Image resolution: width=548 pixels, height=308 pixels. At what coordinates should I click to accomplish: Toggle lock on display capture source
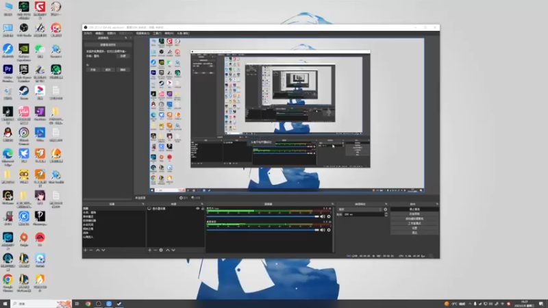tap(202, 209)
